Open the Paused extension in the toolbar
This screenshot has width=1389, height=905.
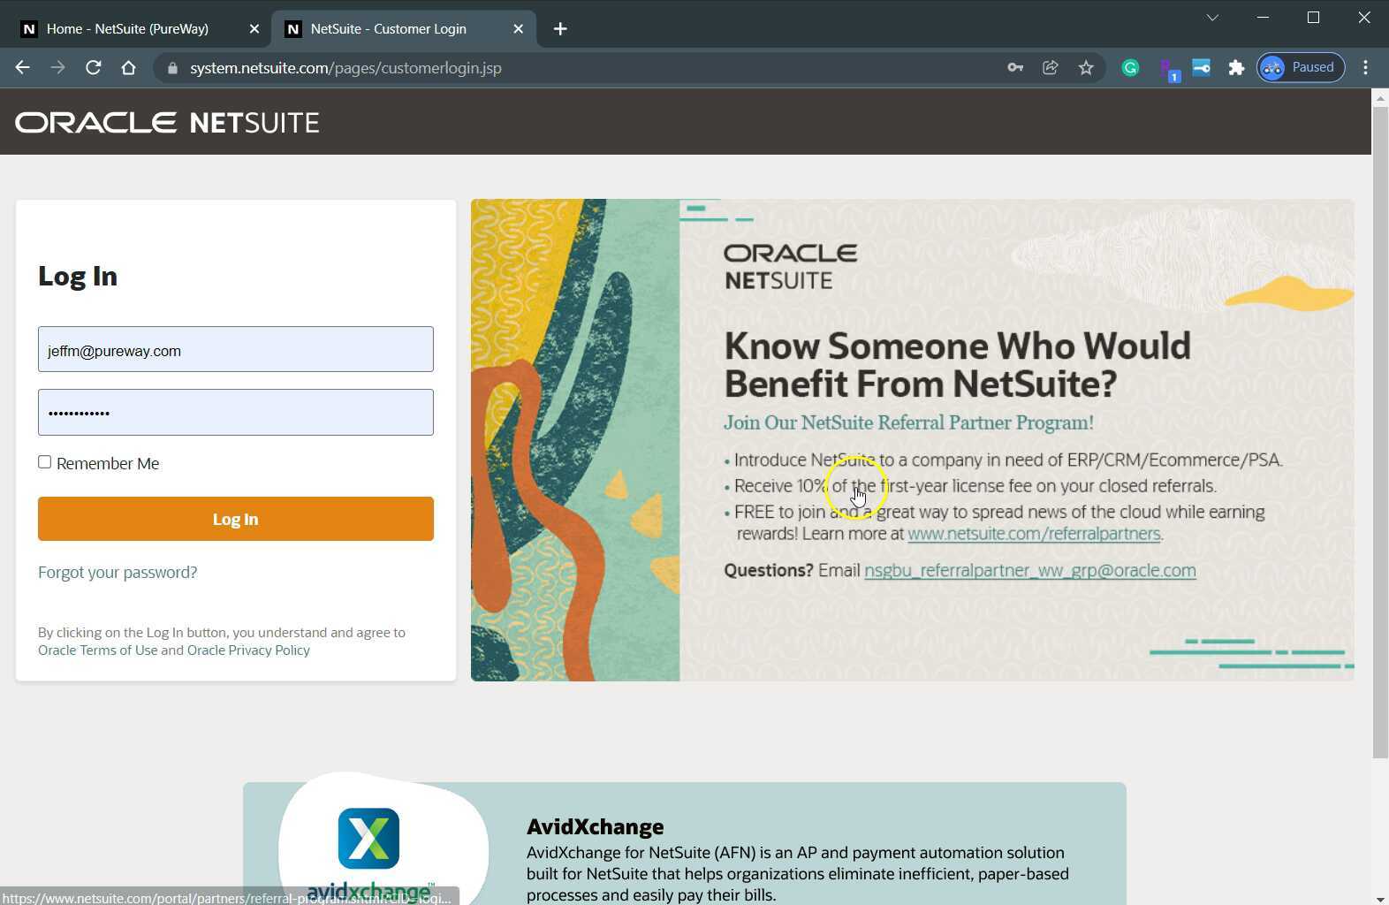tap(1300, 67)
